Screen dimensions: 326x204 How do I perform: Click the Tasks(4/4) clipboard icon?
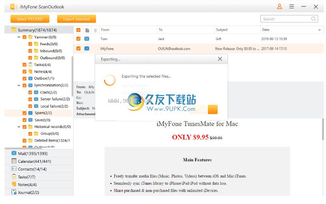(30, 65)
